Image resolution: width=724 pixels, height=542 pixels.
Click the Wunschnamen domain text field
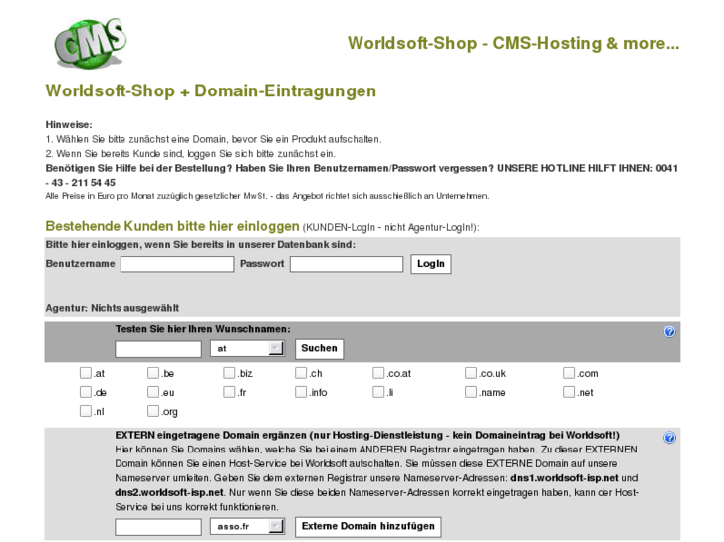(x=158, y=349)
